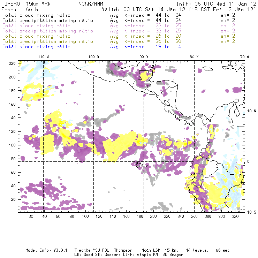Click the "110 W" longitude label
This screenshot has height=258, width=258.
(x=44, y=57)
